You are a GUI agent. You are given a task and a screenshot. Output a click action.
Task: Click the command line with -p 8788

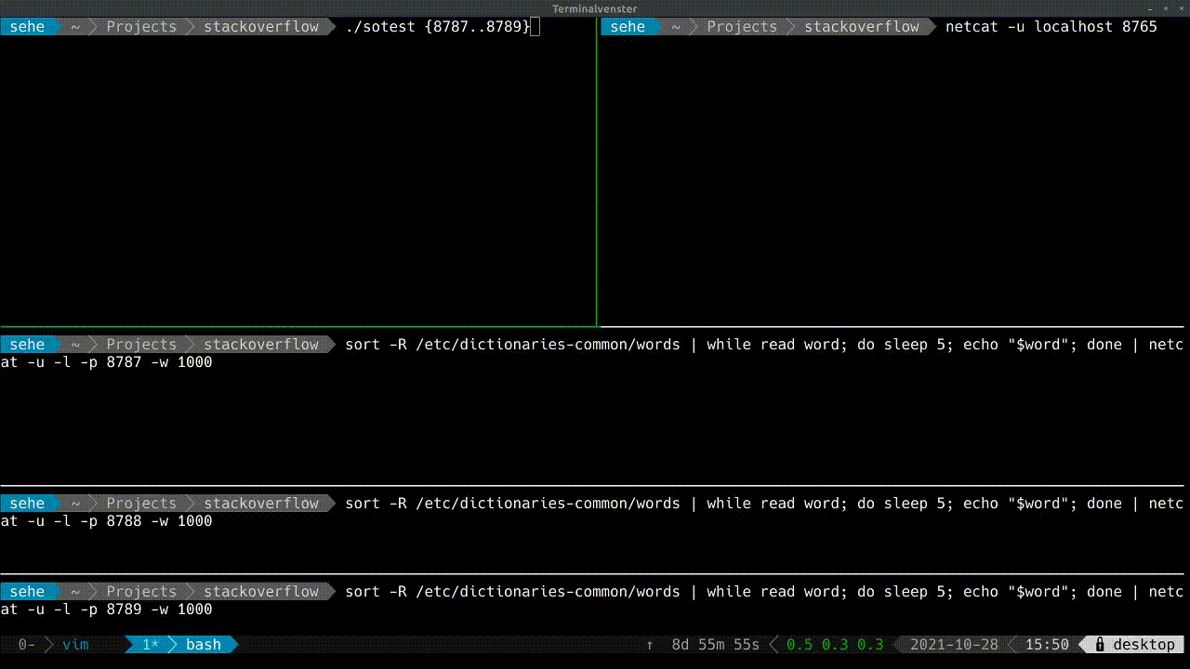tap(592, 512)
